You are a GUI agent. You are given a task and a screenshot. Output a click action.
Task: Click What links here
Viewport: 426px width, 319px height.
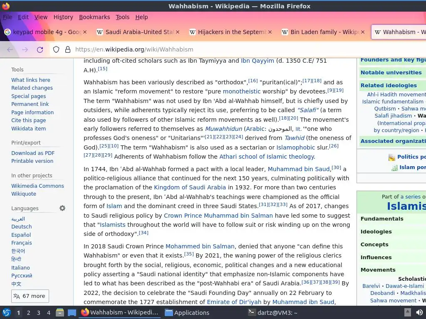pyautogui.click(x=31, y=80)
